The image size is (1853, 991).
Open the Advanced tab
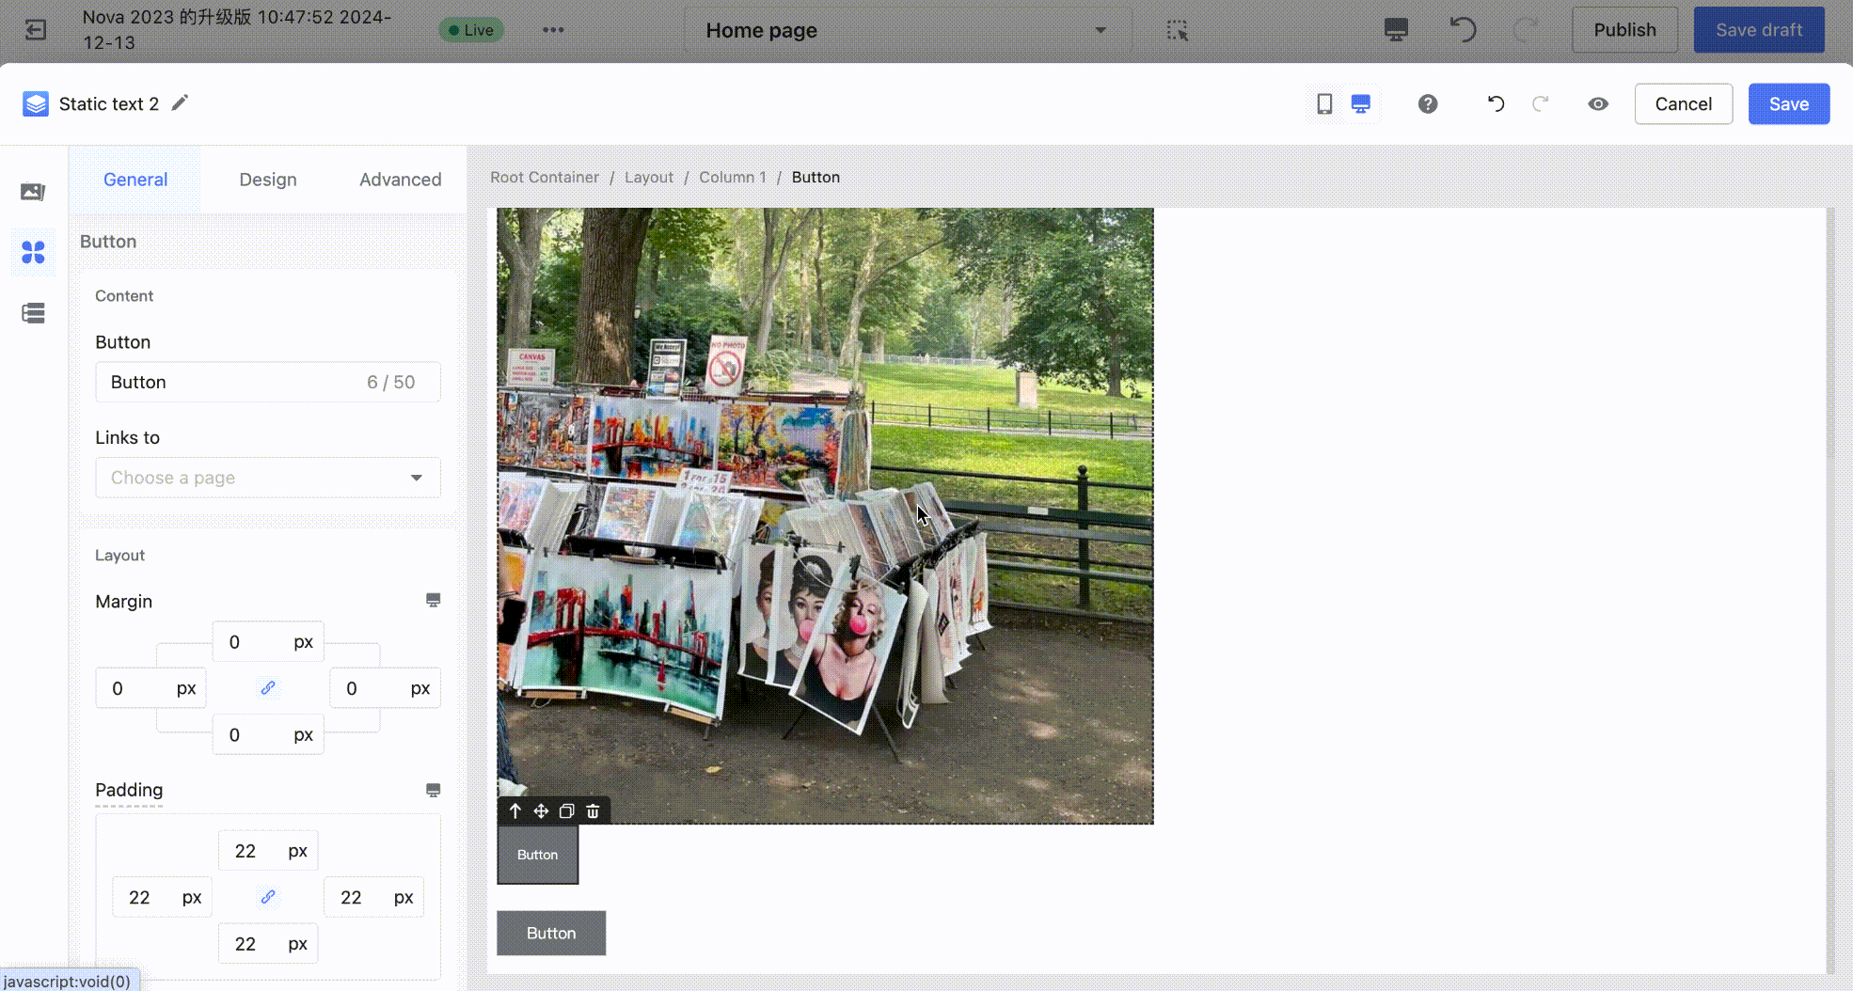(400, 180)
